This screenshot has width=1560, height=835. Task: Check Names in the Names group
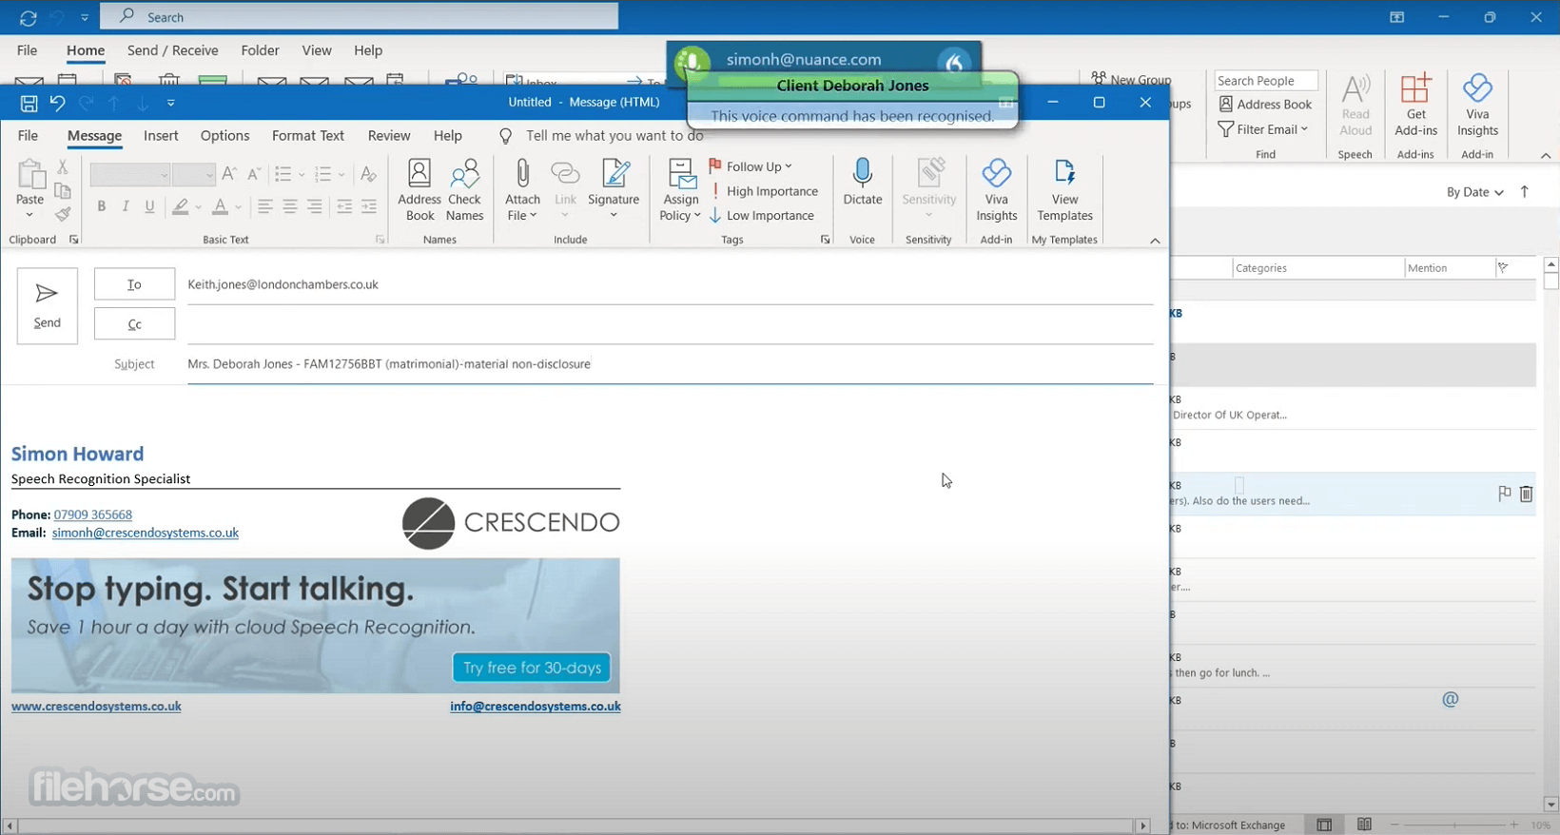click(x=465, y=191)
